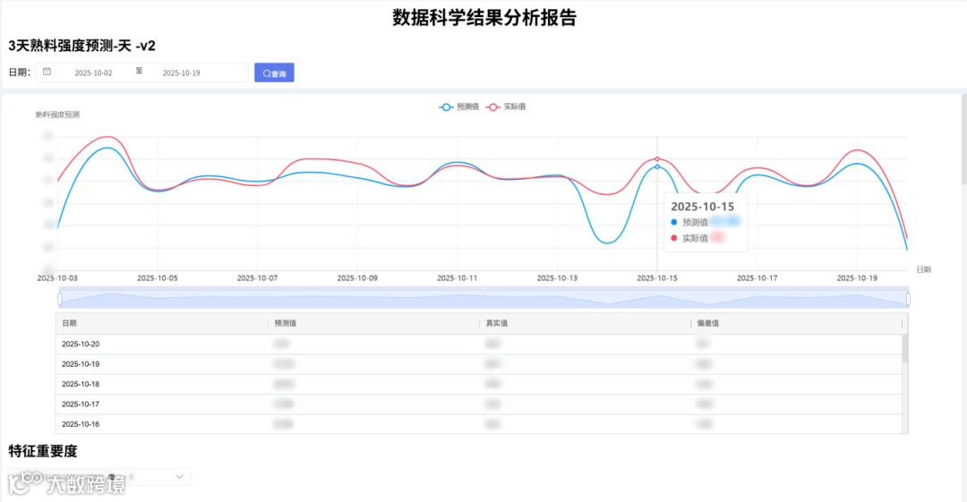Image resolution: width=967 pixels, height=502 pixels.
Task: Open the 特征重要度 dropdown arrow
Action: coord(179,477)
